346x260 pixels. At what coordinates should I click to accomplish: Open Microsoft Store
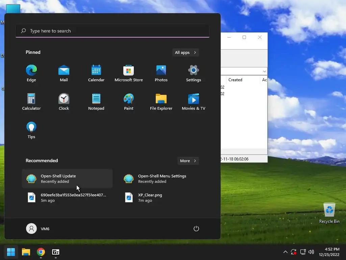(129, 73)
